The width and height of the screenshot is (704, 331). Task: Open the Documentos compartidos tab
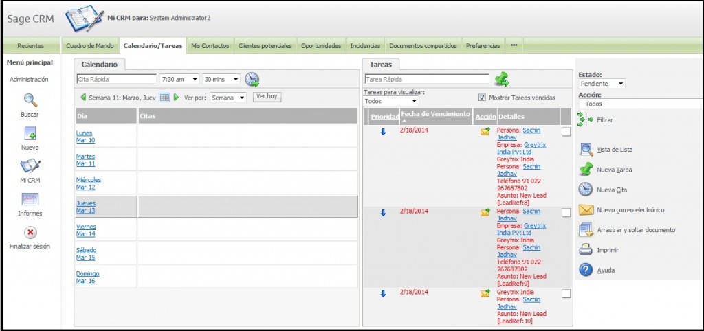[423, 46]
